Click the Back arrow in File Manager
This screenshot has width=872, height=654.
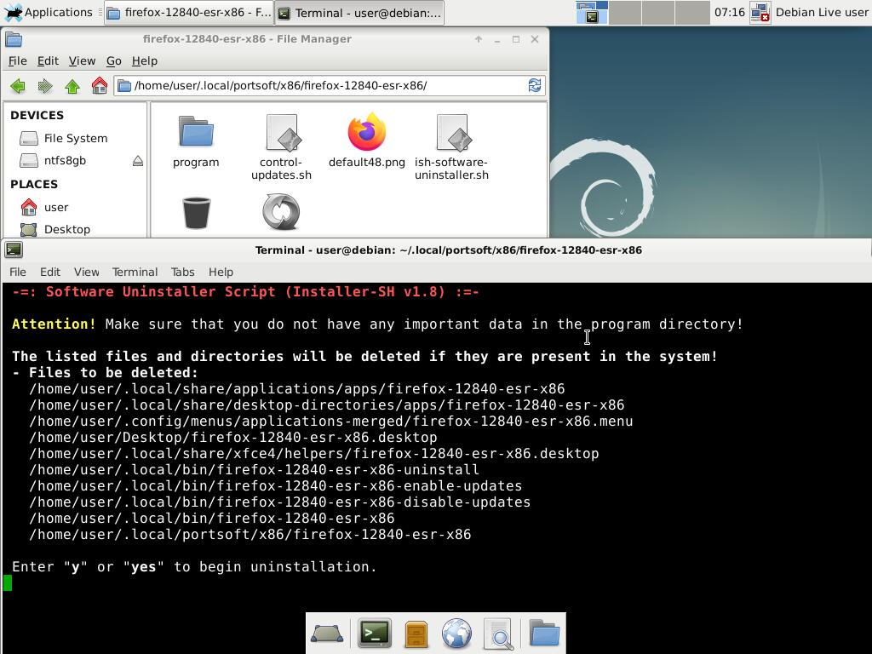tap(18, 86)
